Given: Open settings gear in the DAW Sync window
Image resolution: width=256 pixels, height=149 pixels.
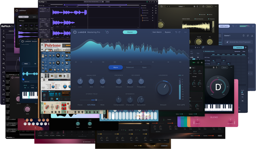Looking at the screenshot, I should pos(253,26).
